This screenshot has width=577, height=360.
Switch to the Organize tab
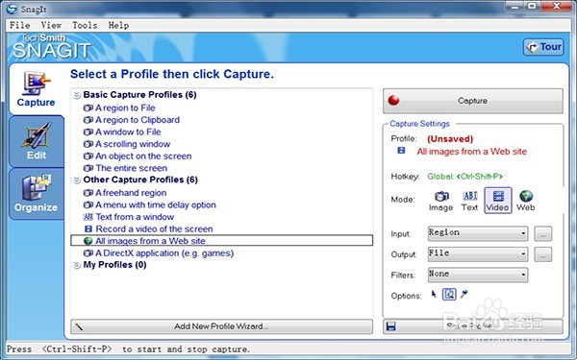tap(37, 194)
